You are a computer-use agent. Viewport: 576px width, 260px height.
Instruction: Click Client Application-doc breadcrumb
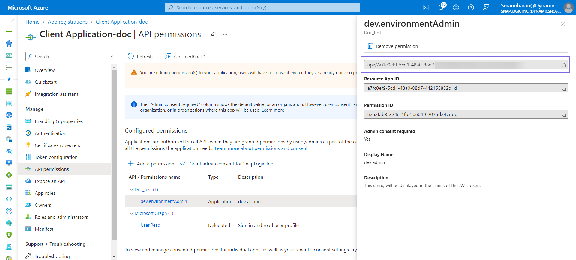(122, 22)
